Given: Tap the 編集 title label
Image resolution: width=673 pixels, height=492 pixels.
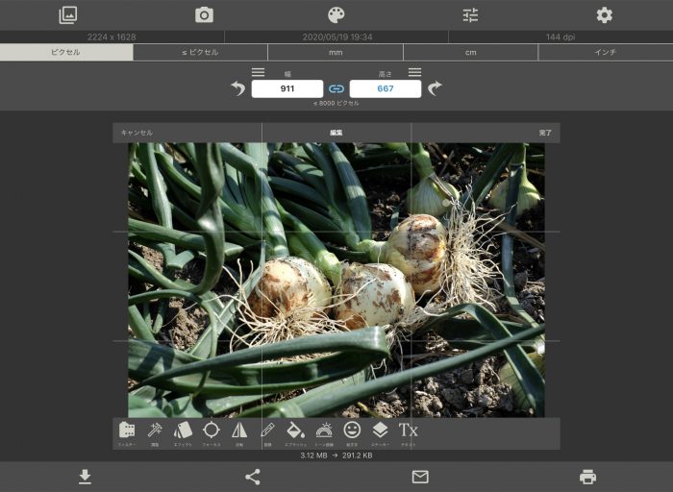Looking at the screenshot, I should tap(336, 133).
